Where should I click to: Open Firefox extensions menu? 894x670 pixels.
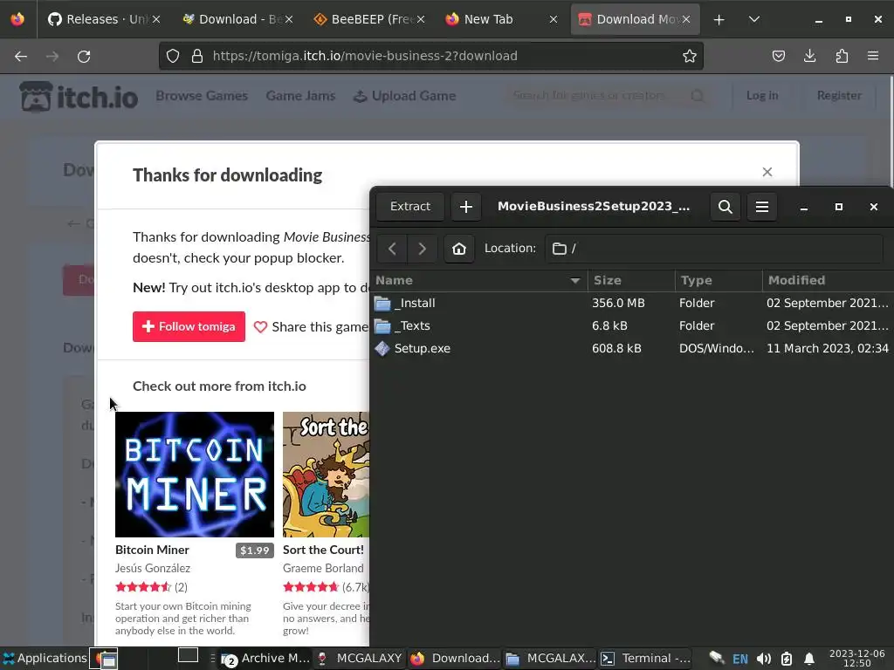842,56
